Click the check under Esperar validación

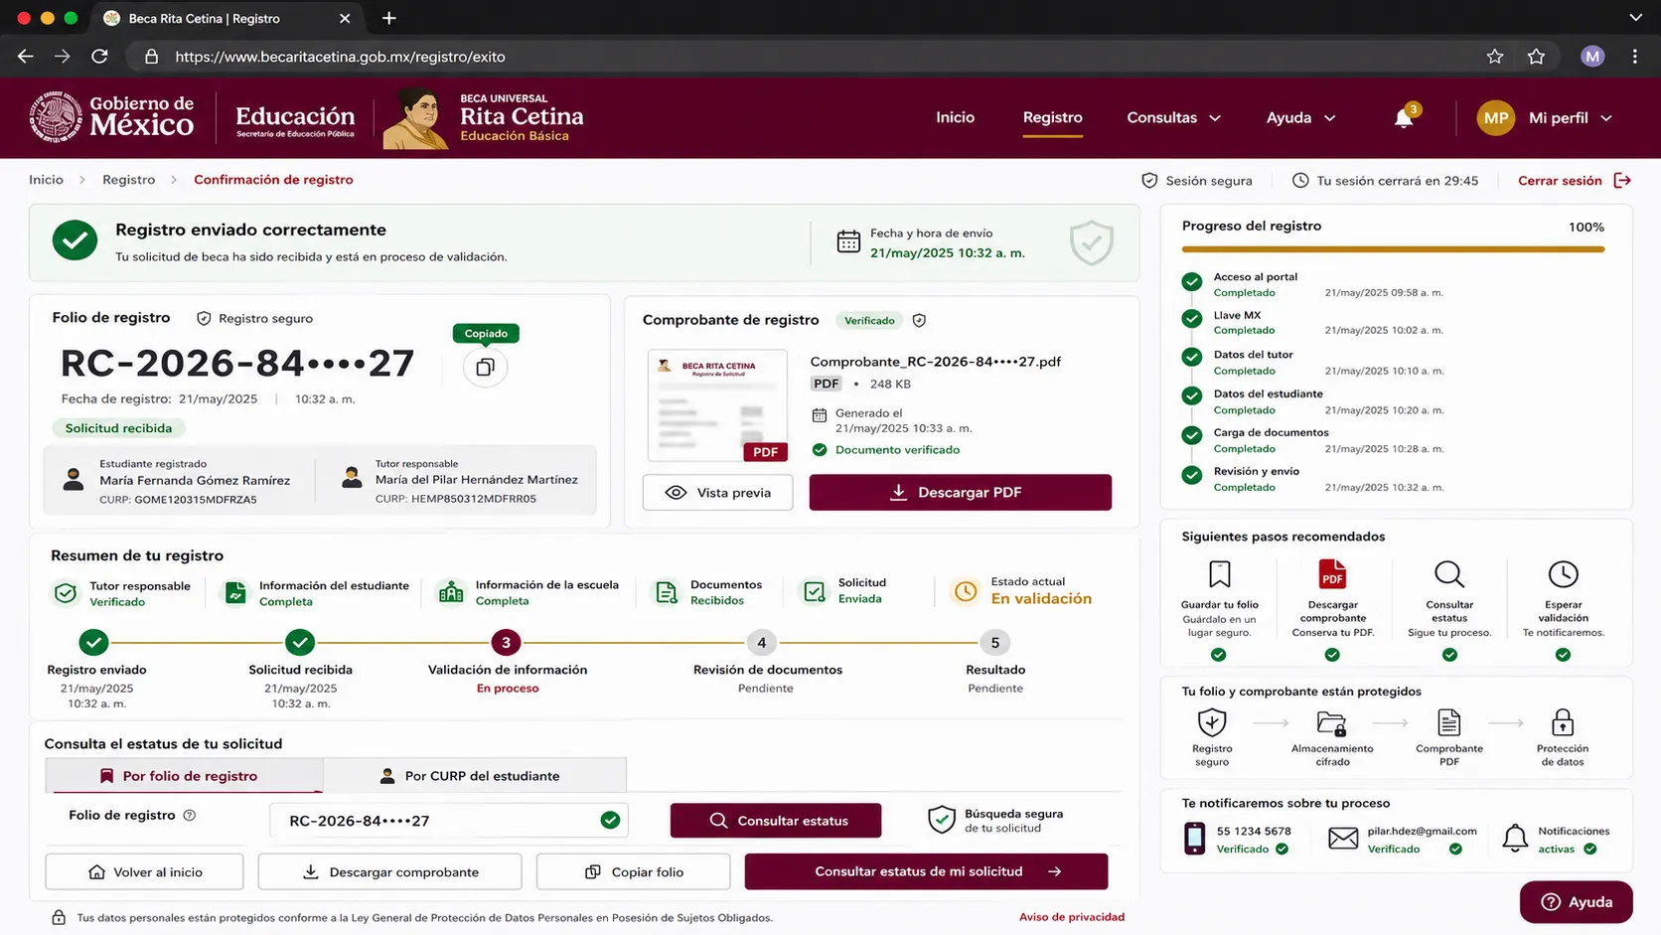coord(1563,655)
